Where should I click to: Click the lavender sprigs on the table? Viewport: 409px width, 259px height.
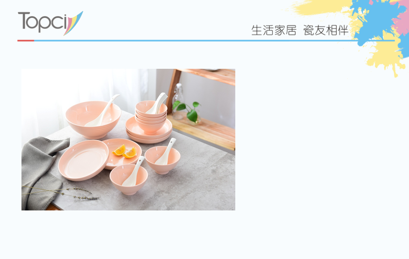60,192
